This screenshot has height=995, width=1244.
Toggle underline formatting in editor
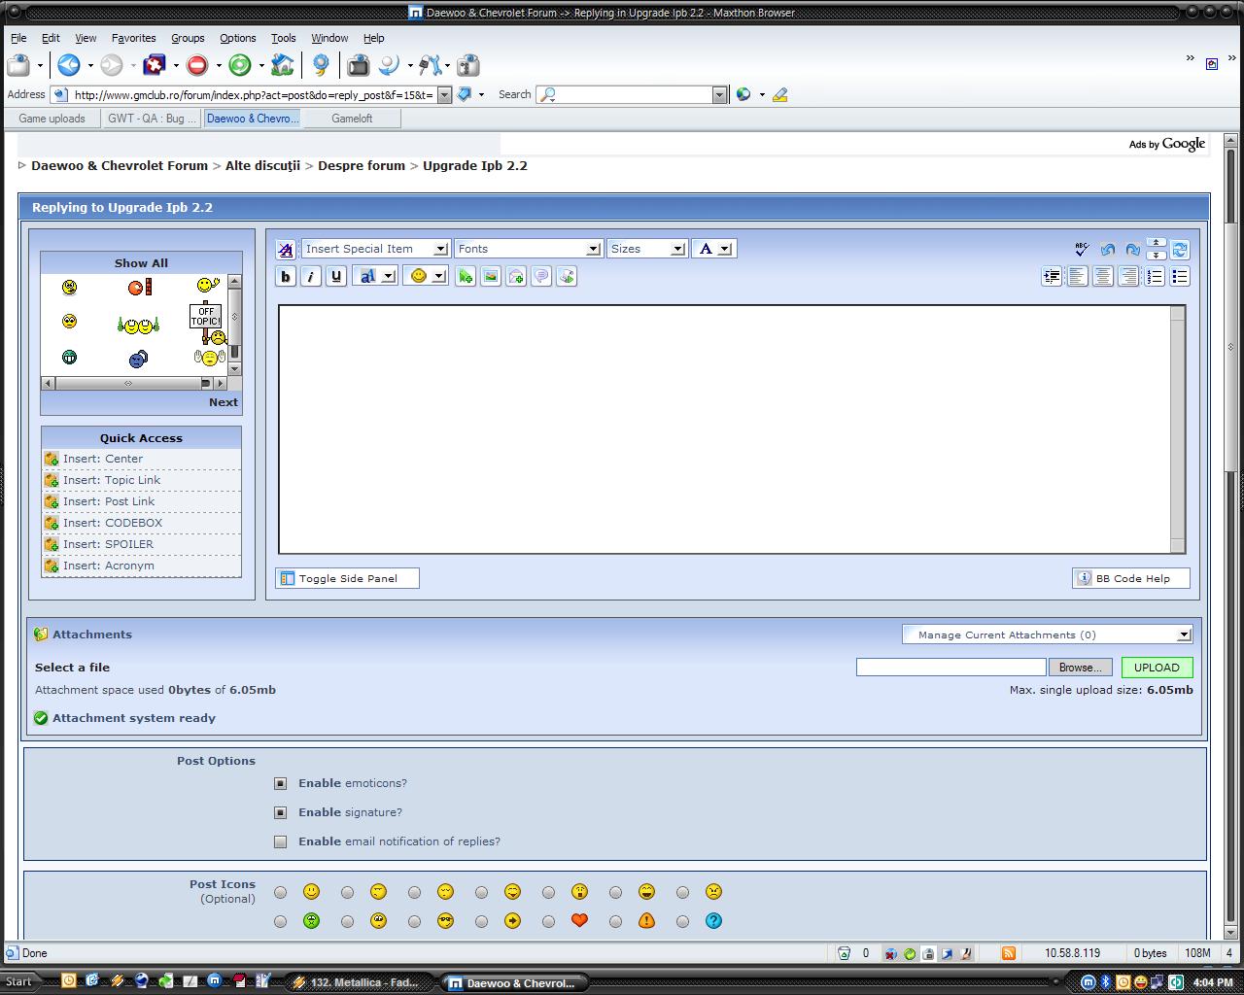pos(336,277)
